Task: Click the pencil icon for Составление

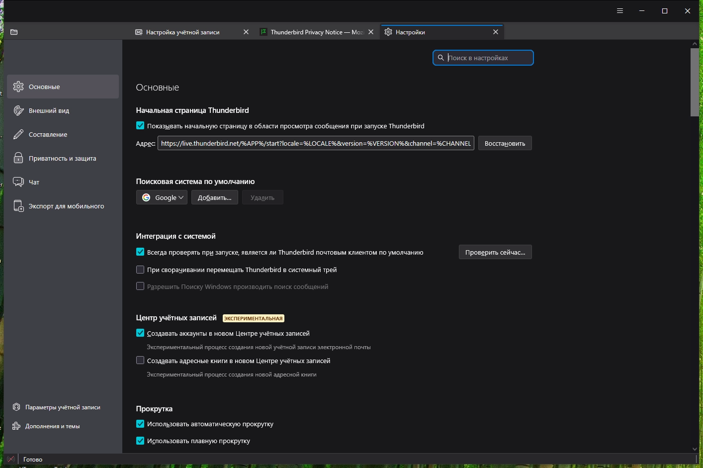Action: [x=18, y=134]
